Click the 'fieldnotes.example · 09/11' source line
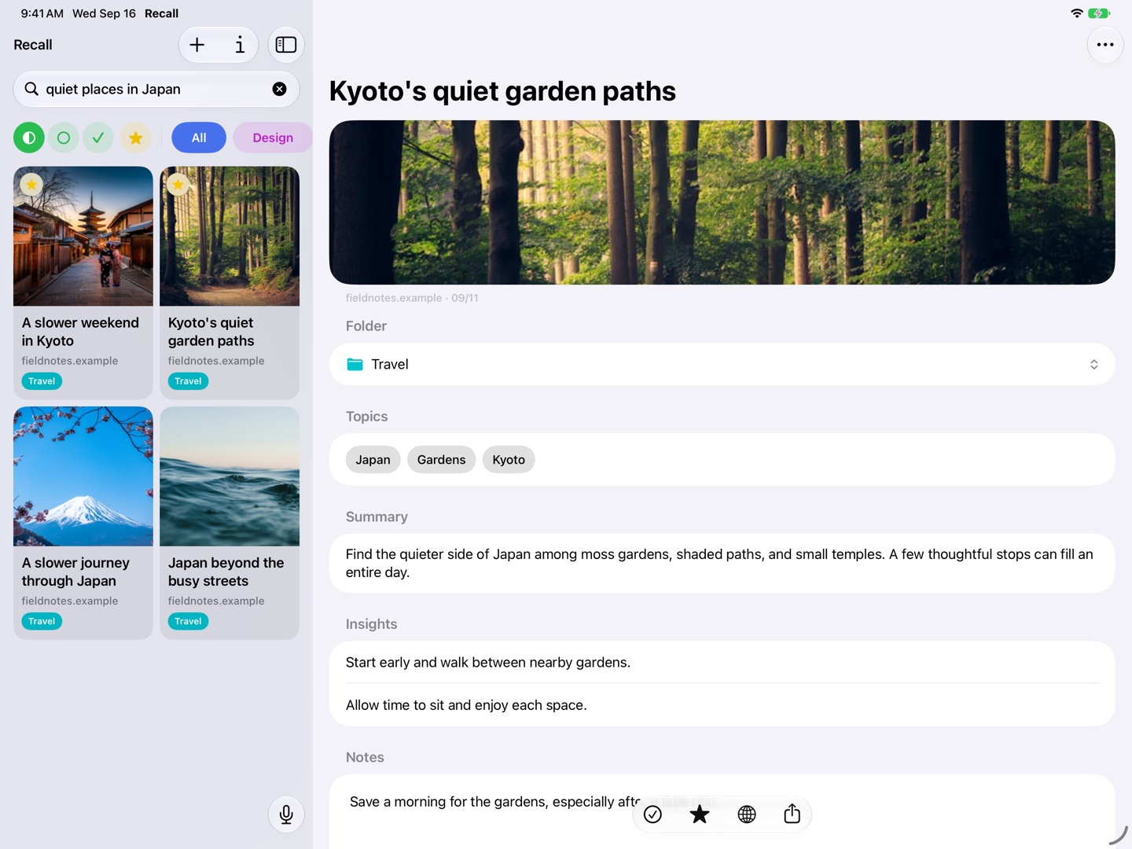The image size is (1132, 849). pyautogui.click(x=412, y=298)
